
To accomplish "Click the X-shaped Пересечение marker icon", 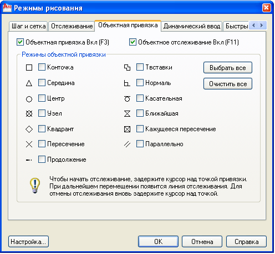I will click(x=29, y=144).
